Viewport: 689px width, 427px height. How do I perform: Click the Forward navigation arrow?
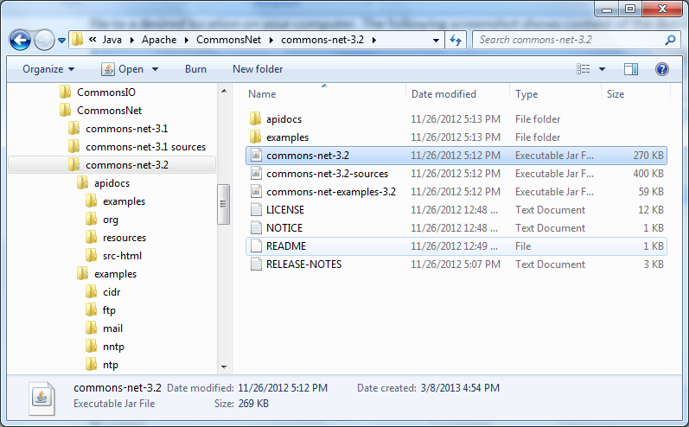point(44,41)
